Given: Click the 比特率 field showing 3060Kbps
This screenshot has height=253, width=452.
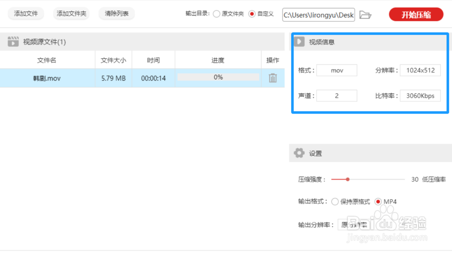Looking at the screenshot, I should (420, 96).
